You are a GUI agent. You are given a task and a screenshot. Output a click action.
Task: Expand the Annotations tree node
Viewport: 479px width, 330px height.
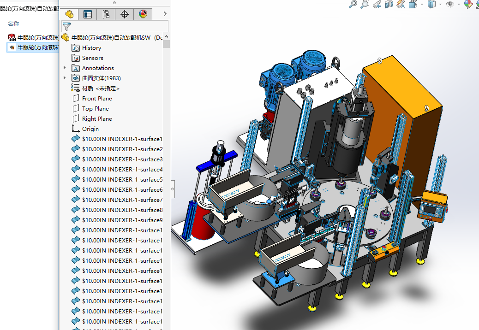tap(65, 68)
